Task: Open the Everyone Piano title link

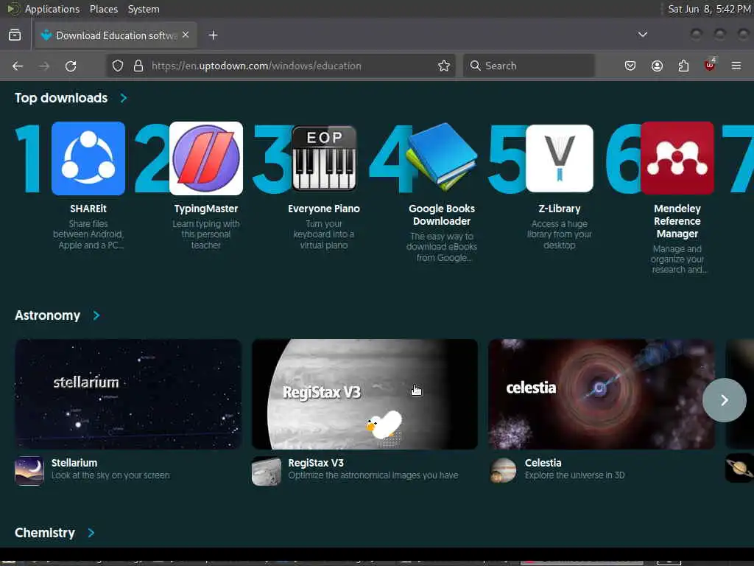Action: tap(324, 209)
